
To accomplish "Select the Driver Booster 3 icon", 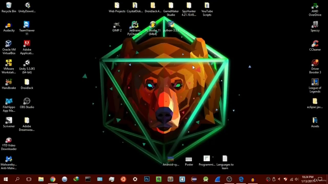I will [315, 67].
